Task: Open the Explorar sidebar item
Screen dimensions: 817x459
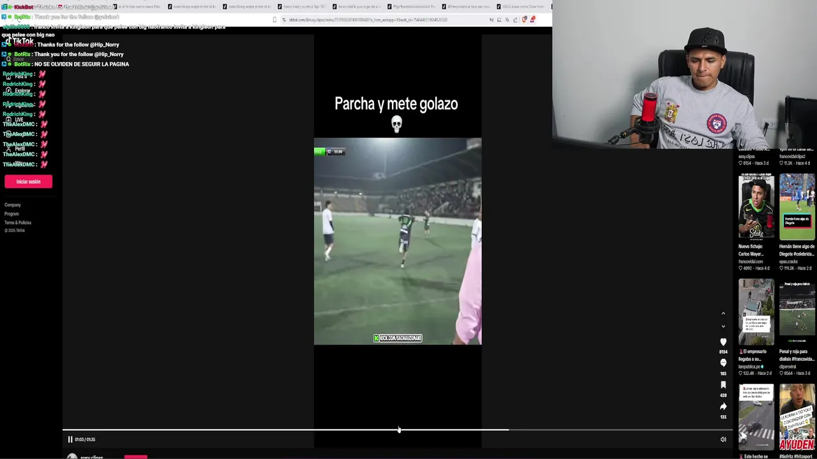Action: (x=19, y=91)
